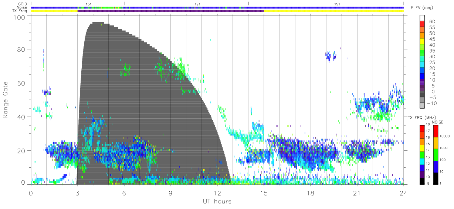Screen dimensions: 454x209
Task: Click the −10 label on ELEV colorbar
Action: click(x=432, y=103)
